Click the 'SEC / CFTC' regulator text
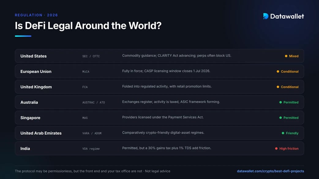 point(91,56)
